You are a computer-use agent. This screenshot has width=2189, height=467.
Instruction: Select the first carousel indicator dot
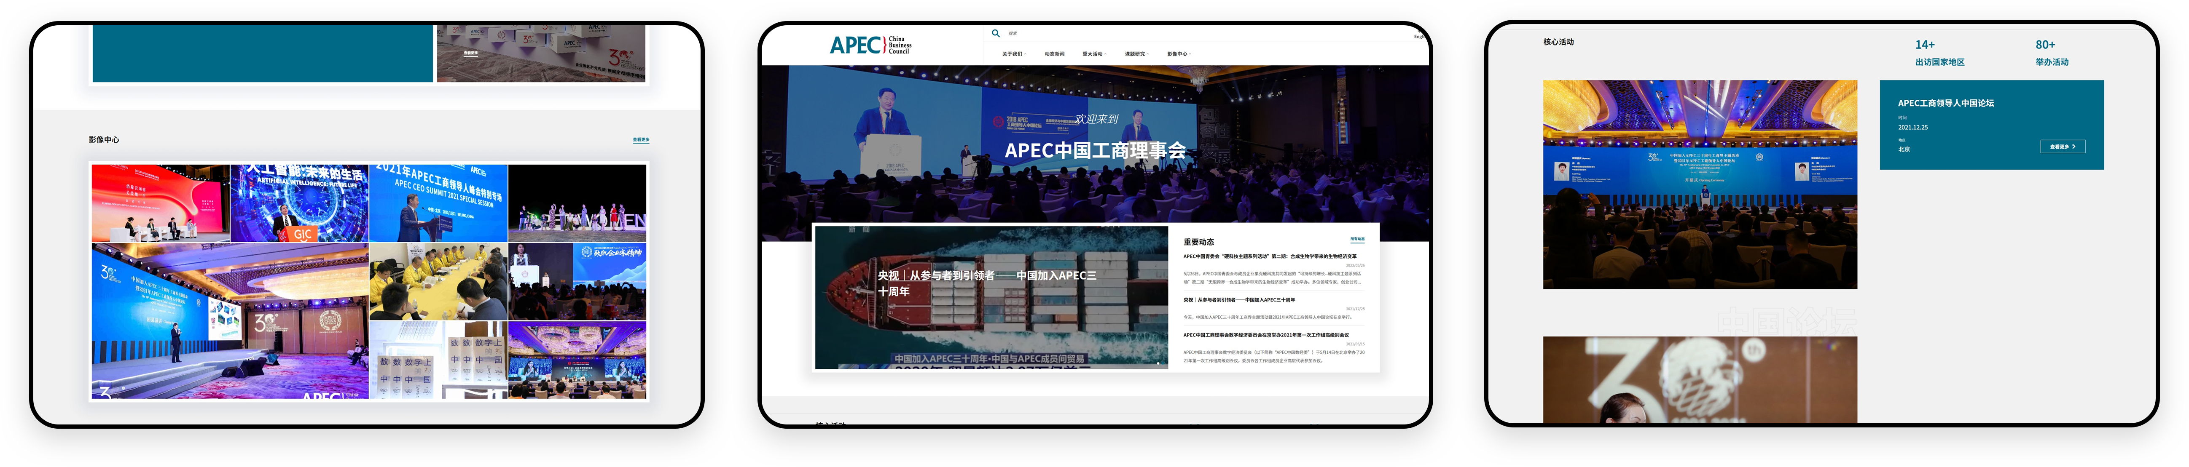pyautogui.click(x=1158, y=363)
